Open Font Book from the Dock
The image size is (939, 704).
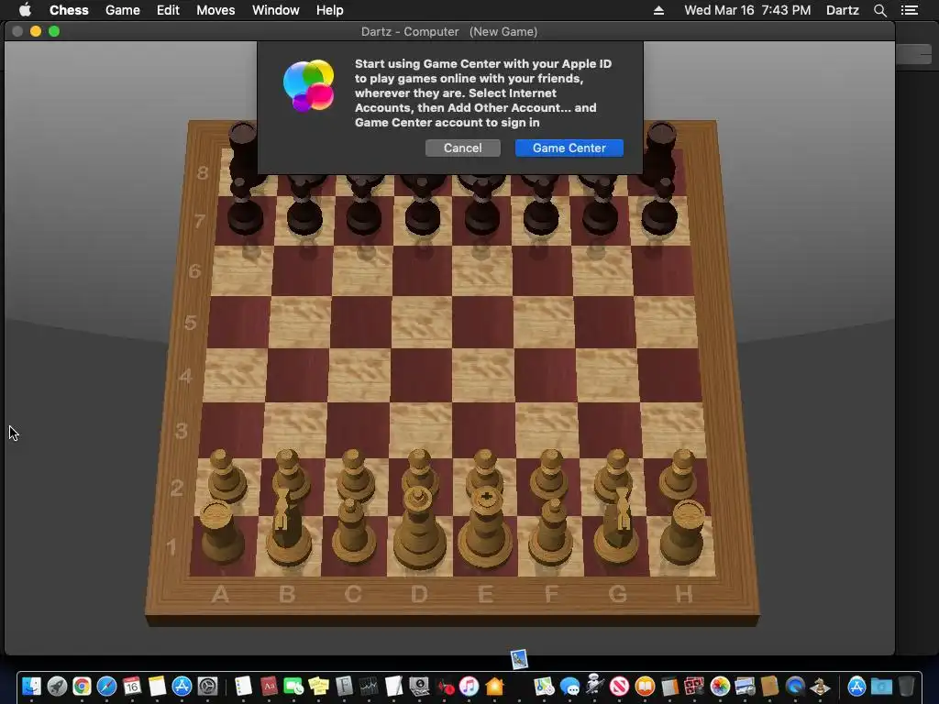(x=344, y=686)
